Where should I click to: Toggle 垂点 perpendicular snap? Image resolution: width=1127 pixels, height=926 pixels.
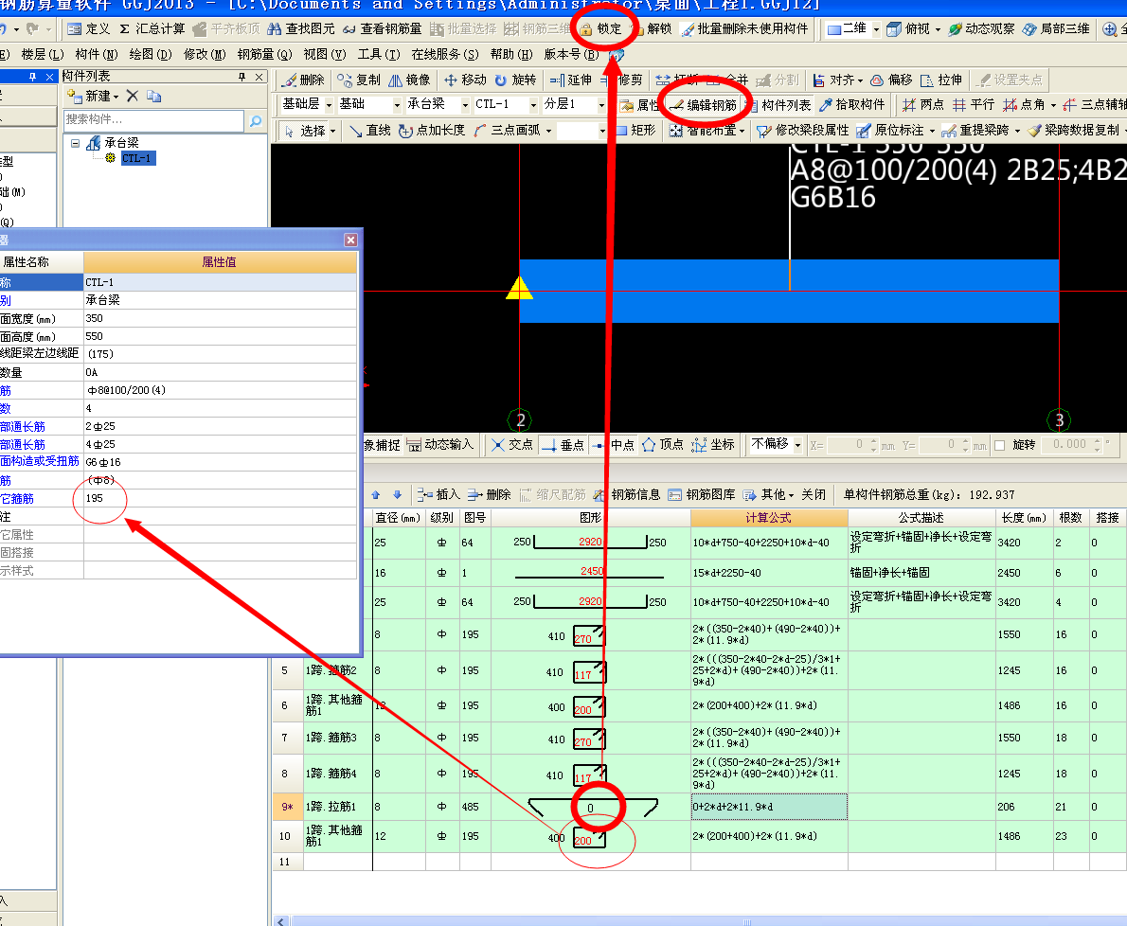click(x=563, y=445)
